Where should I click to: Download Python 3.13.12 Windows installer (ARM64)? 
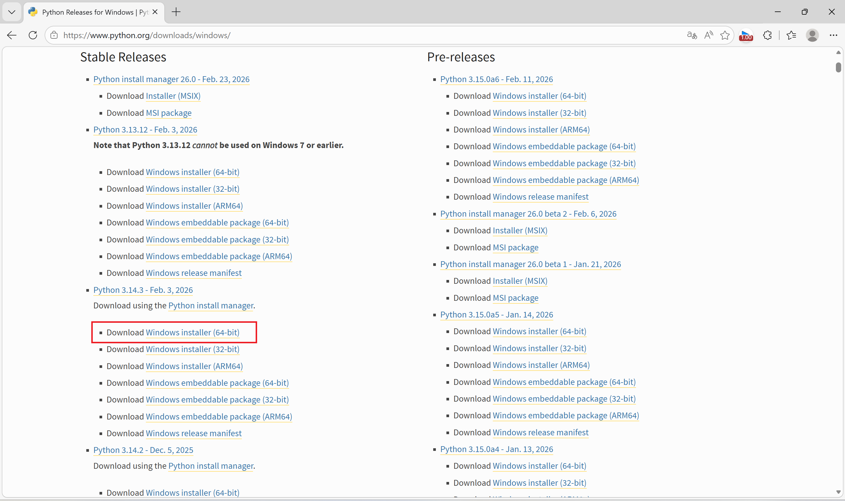click(x=194, y=206)
